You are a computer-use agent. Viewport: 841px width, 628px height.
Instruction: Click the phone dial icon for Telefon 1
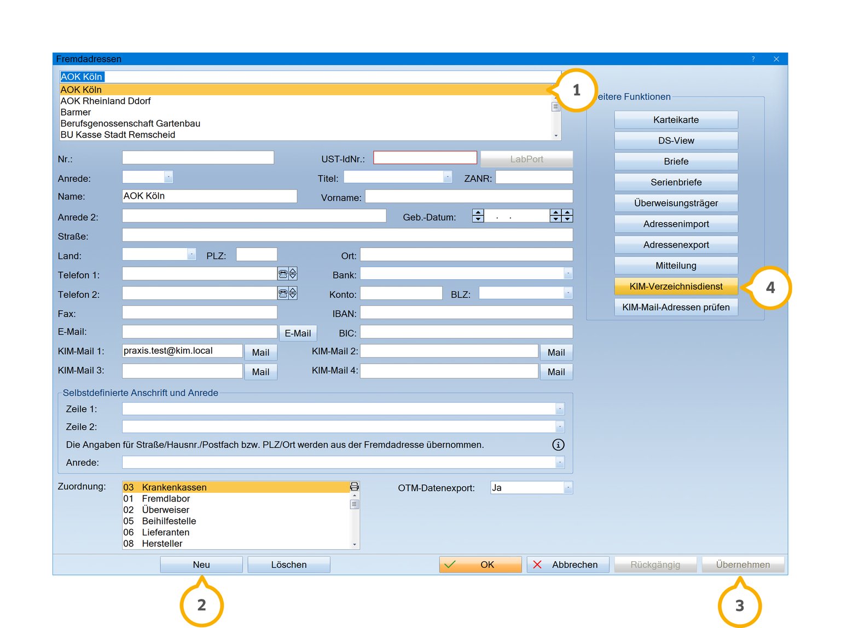pos(283,274)
